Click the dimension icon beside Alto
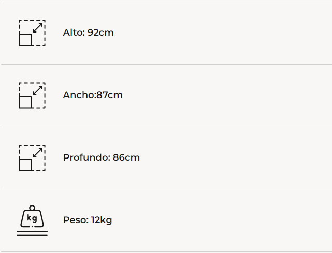This screenshot has height=253, width=332. [x=32, y=33]
